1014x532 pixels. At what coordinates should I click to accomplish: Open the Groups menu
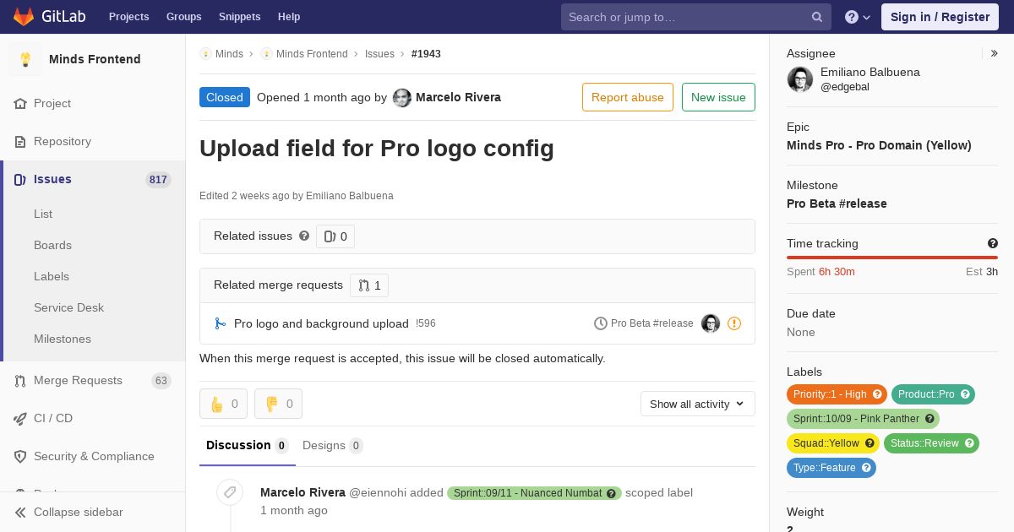(183, 17)
